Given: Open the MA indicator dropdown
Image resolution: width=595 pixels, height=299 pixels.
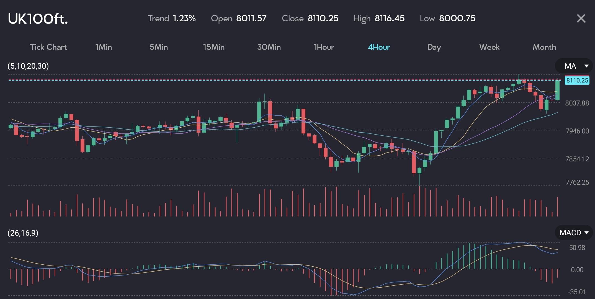Looking at the screenshot, I should click(574, 66).
